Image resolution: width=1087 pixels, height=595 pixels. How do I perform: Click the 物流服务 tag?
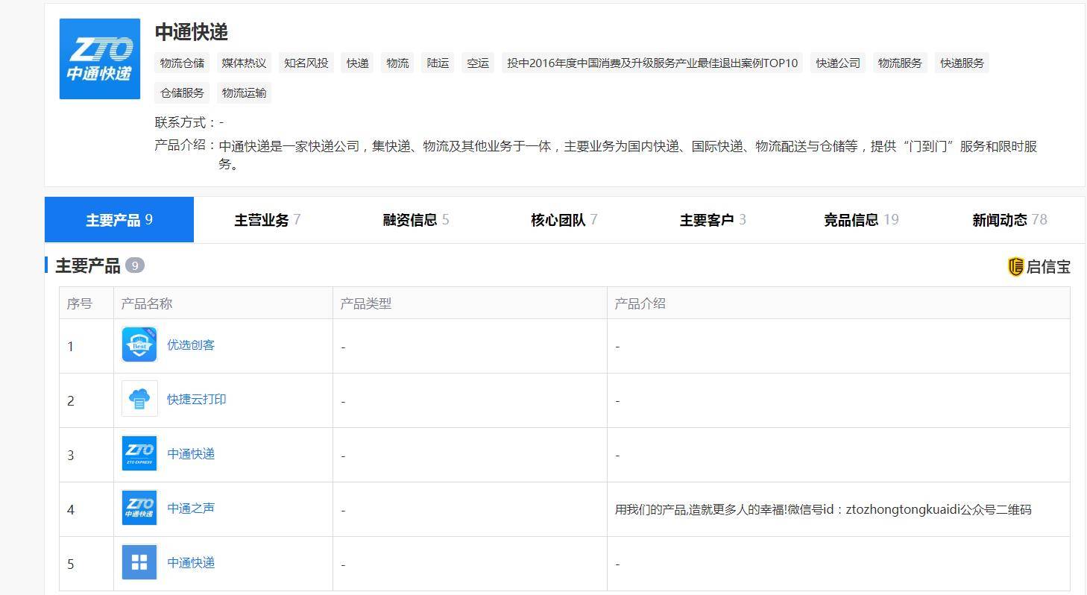point(901,63)
